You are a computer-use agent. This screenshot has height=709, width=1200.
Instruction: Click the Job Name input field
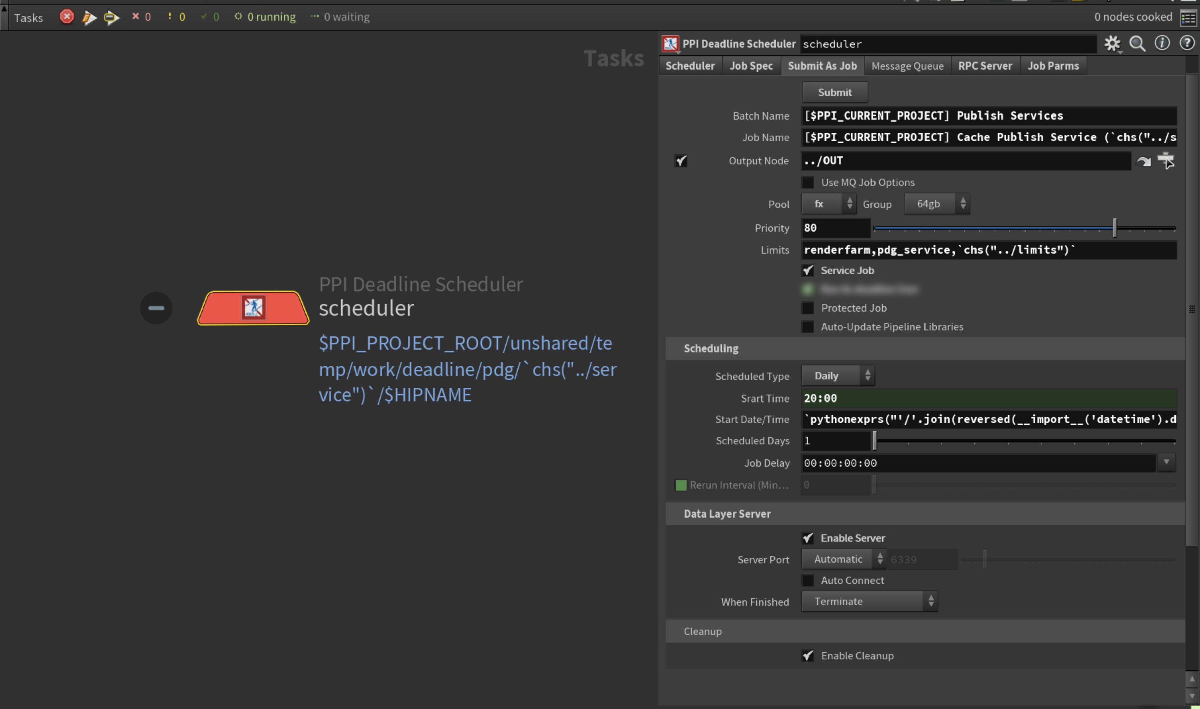coord(989,138)
